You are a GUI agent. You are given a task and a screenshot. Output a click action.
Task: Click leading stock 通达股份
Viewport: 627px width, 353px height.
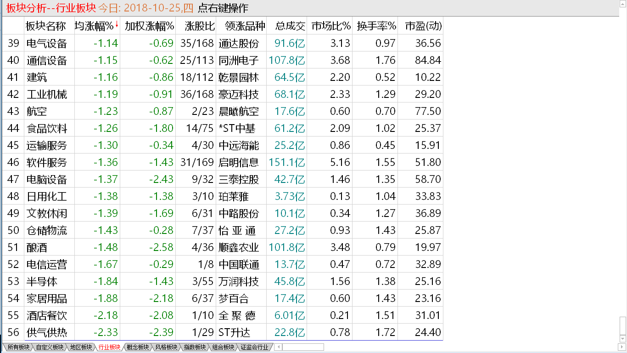click(239, 43)
